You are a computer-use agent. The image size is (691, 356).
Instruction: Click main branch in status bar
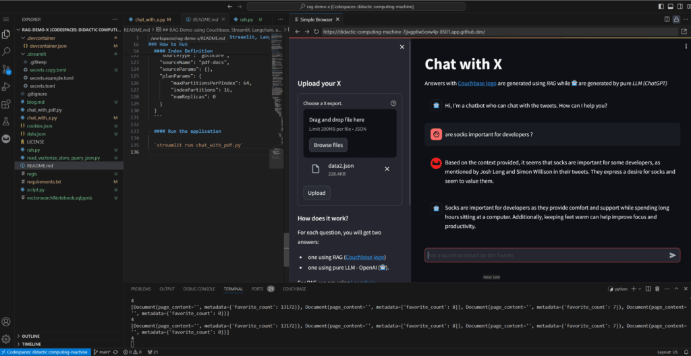coord(103,352)
